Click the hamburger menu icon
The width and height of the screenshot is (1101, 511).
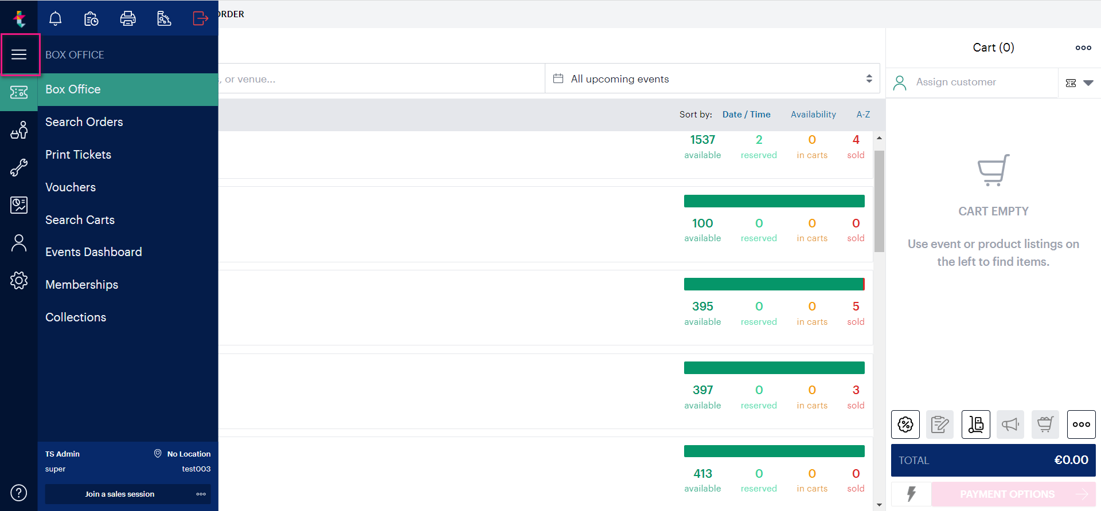pyautogui.click(x=19, y=54)
